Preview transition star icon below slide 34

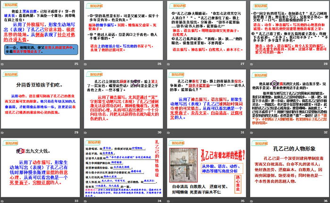(x=85, y=201)
